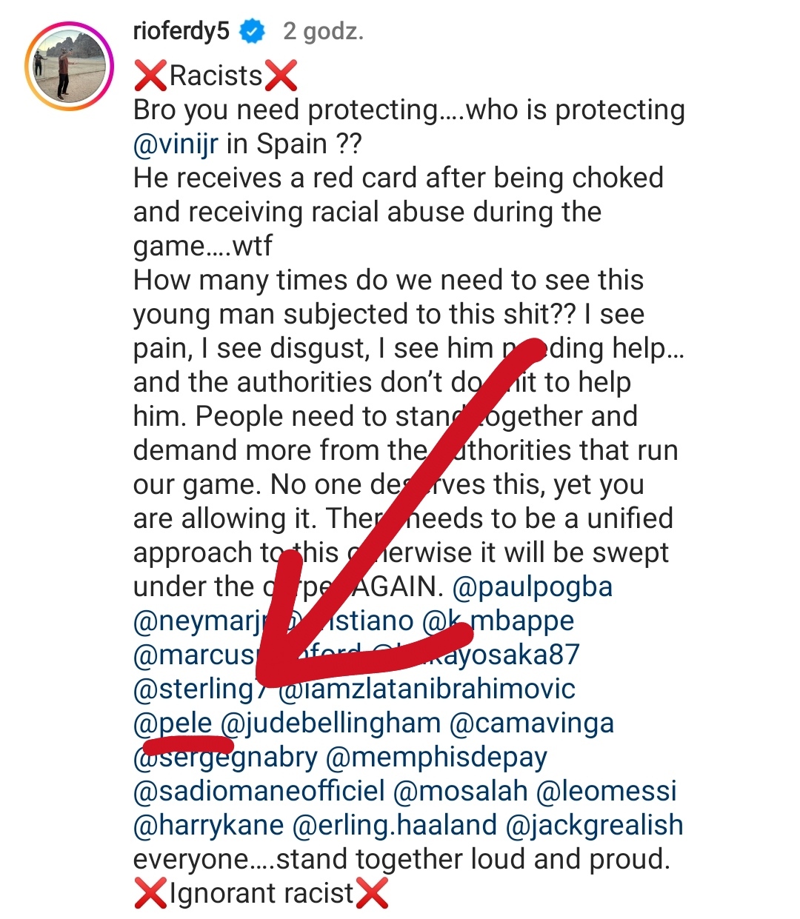
Task: Open the @mosalah mention
Action: point(460,791)
